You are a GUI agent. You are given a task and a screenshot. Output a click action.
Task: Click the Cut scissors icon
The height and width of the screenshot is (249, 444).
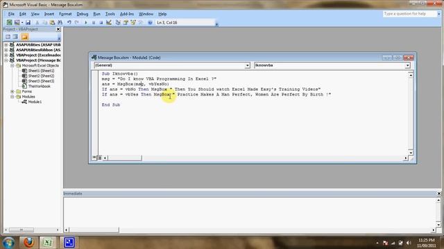pos(37,22)
